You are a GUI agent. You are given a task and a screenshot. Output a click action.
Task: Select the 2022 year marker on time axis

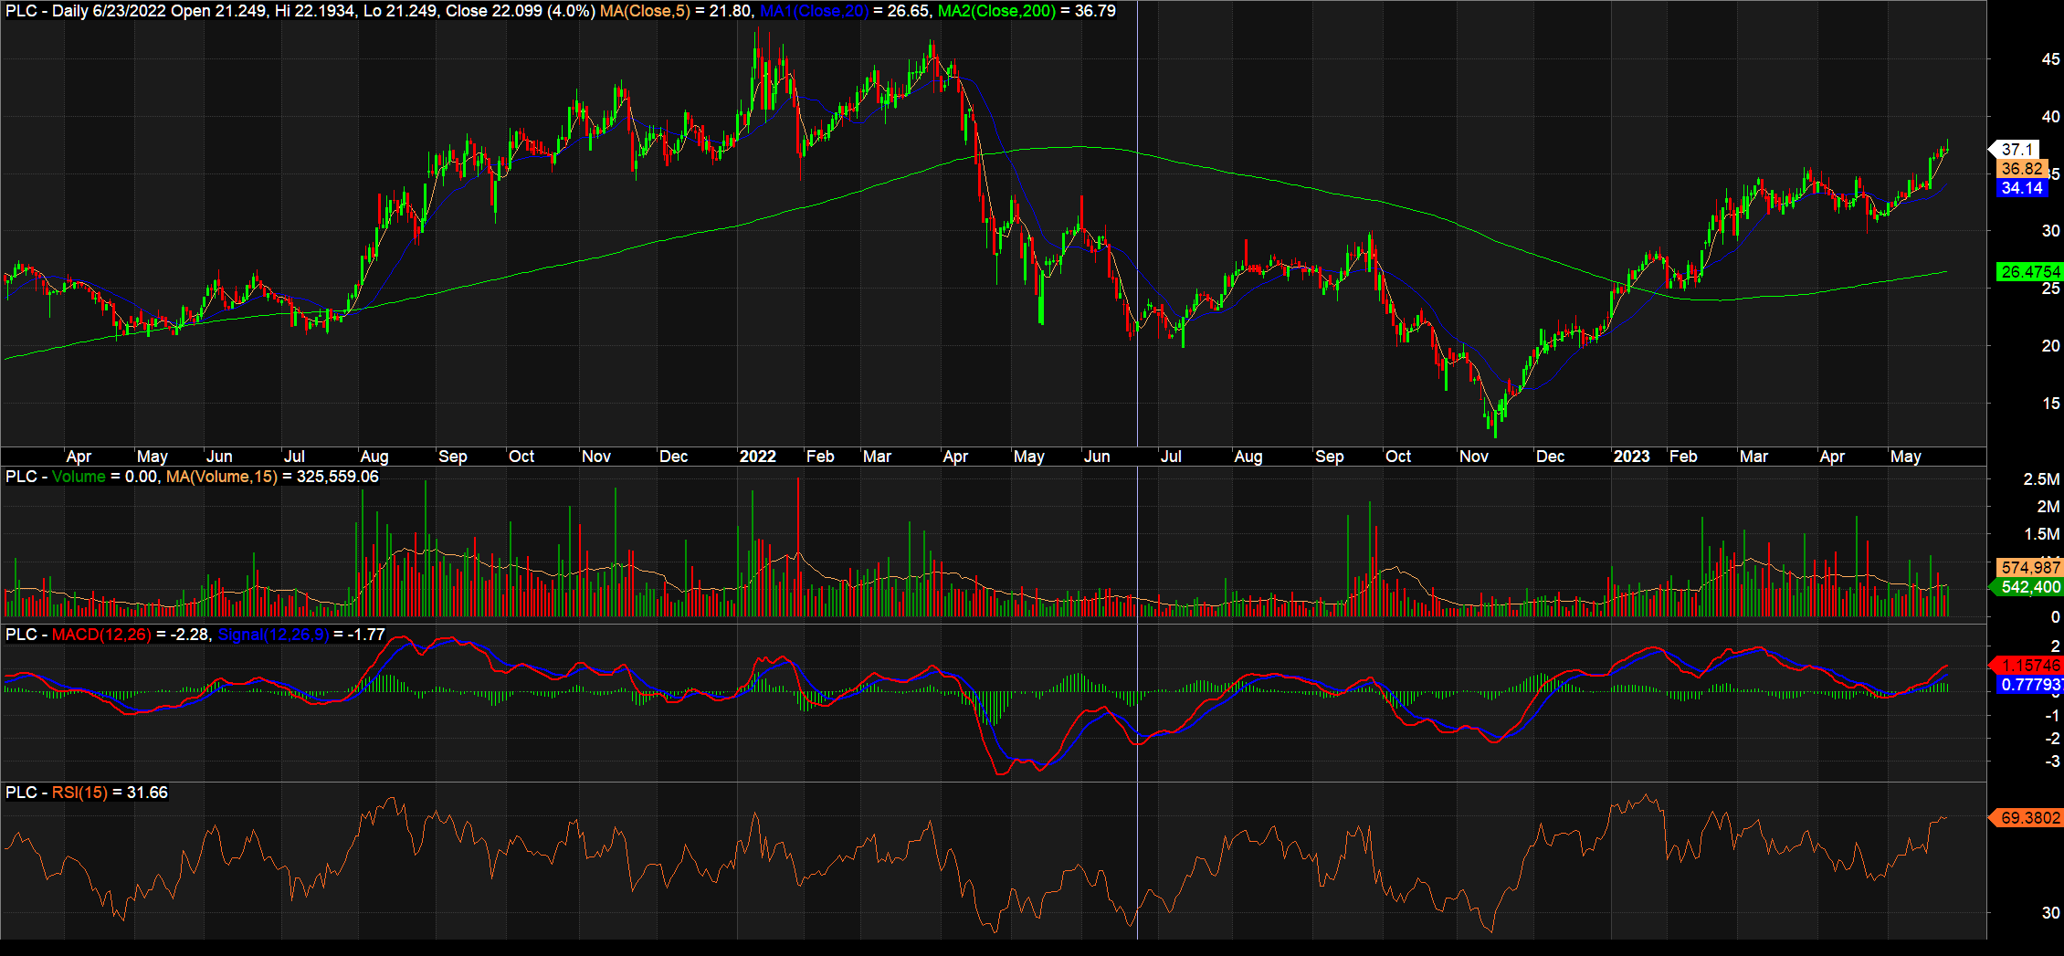[x=757, y=457]
